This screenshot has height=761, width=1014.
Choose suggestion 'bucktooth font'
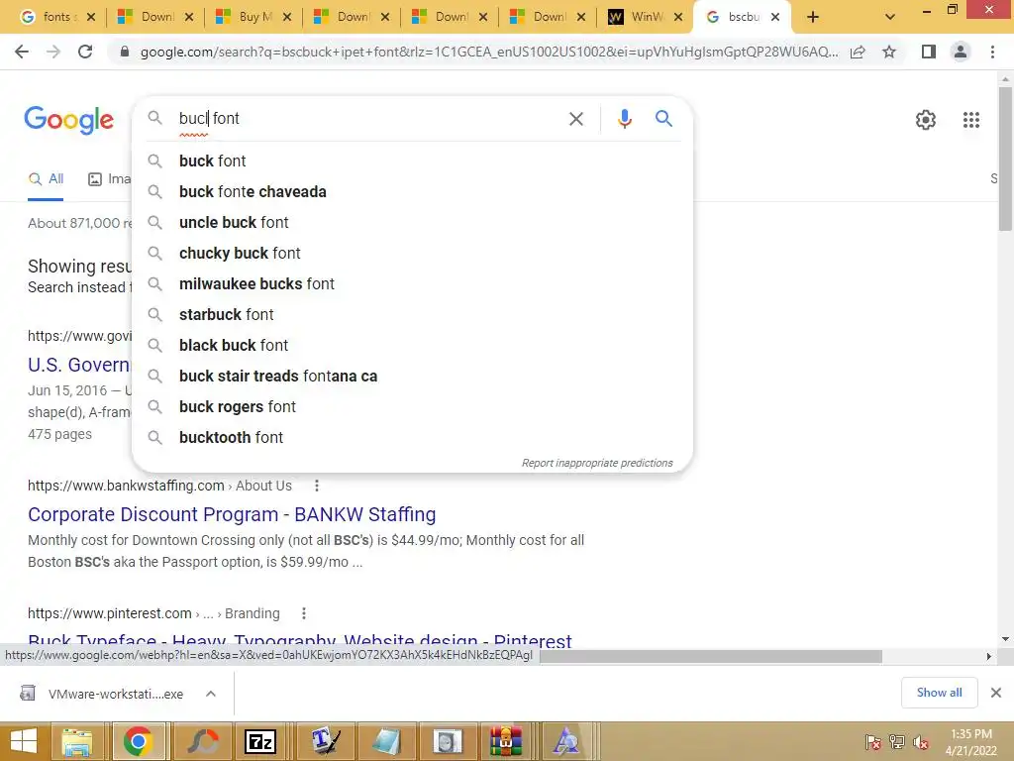[x=412, y=437]
